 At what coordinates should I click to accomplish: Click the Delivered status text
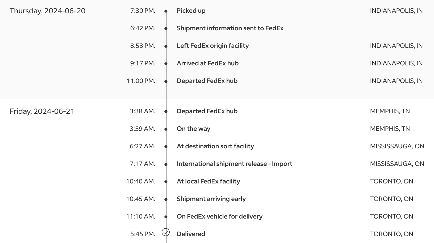[x=191, y=234]
